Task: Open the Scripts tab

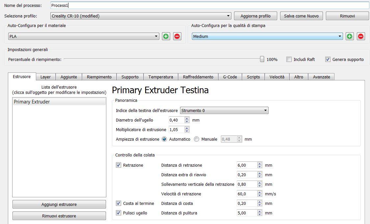Action: (253, 77)
